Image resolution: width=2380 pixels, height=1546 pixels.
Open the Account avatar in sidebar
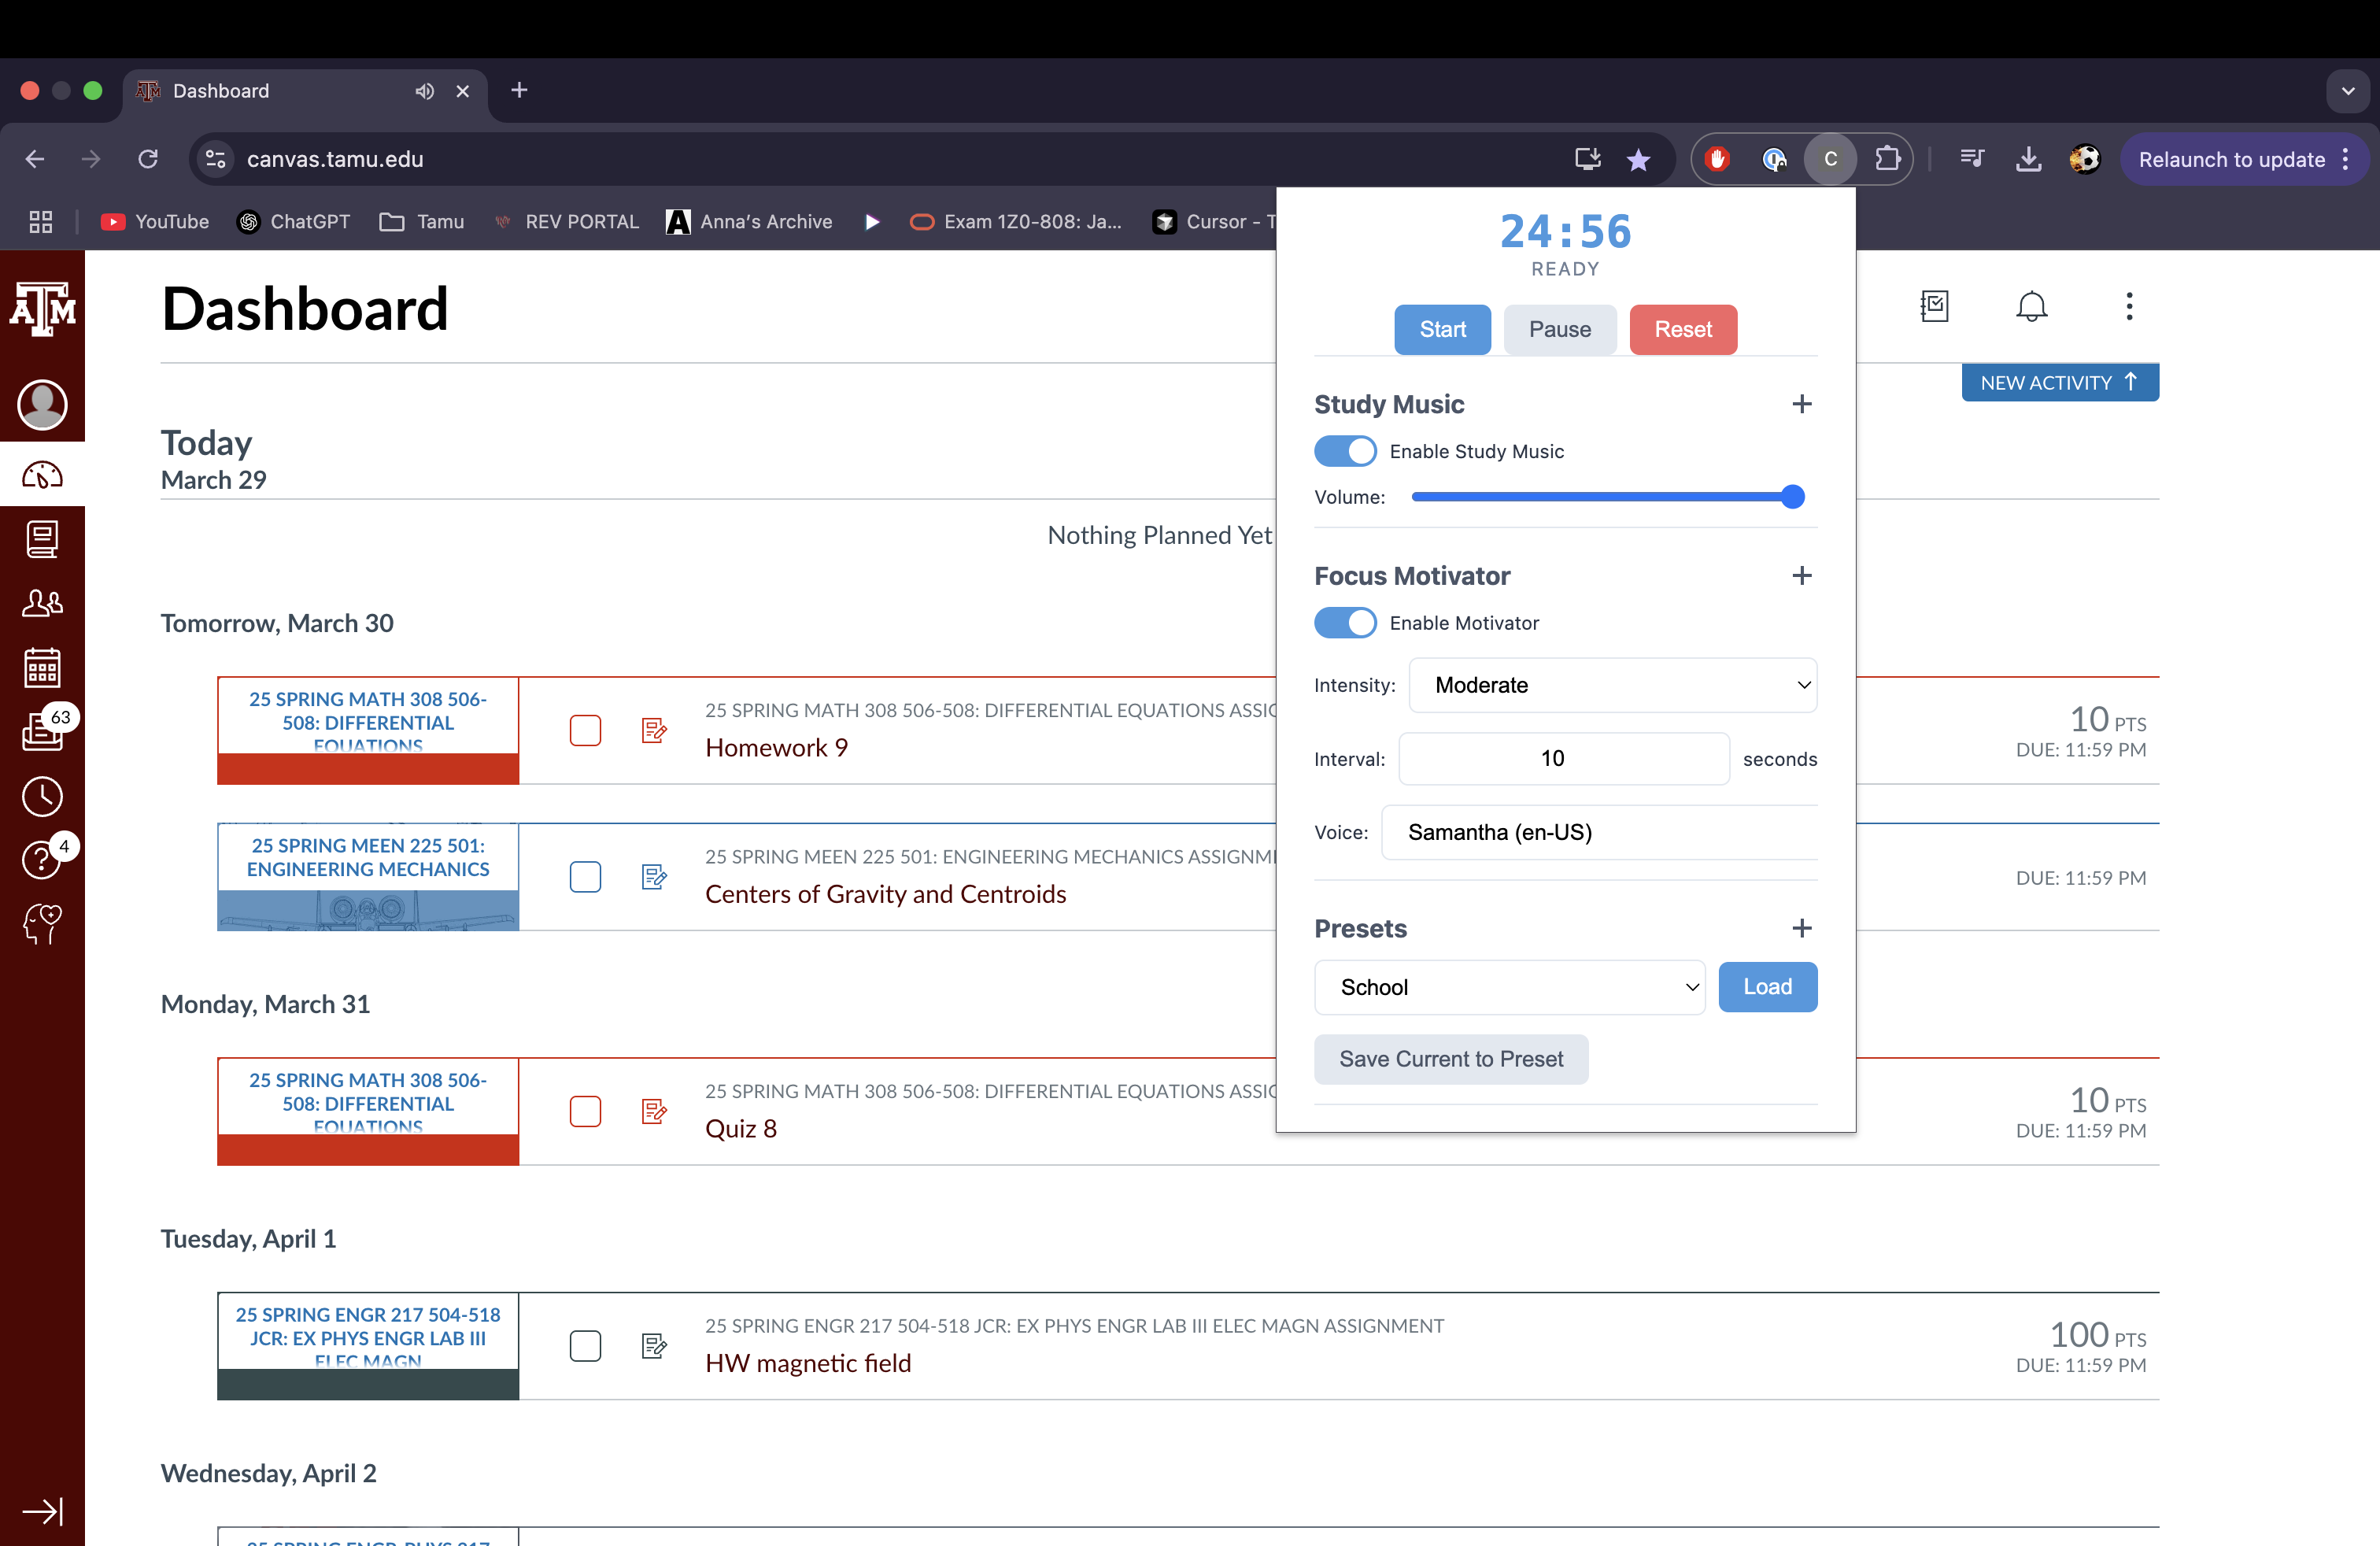(42, 405)
